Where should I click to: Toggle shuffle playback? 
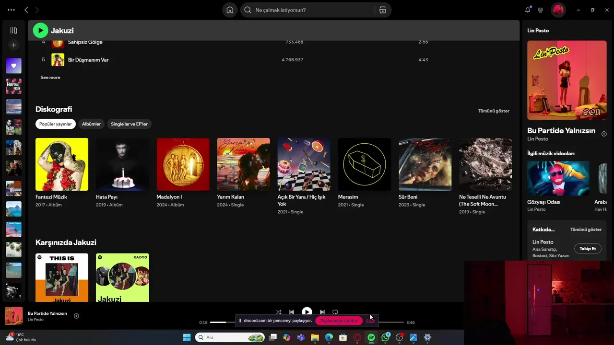point(279,312)
